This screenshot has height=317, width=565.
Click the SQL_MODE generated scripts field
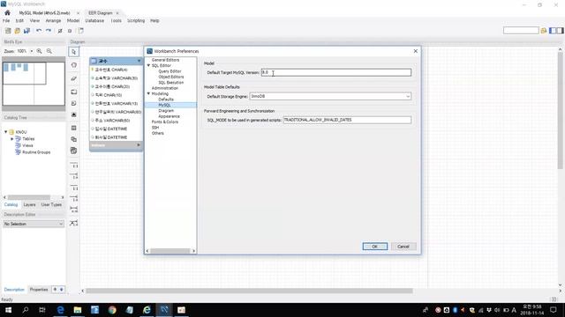pos(347,120)
